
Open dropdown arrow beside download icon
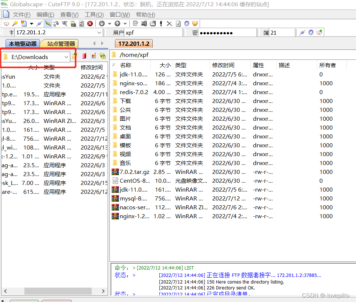109,24
